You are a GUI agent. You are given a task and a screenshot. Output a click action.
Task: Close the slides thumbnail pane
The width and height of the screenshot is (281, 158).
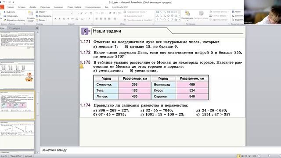click(37, 28)
